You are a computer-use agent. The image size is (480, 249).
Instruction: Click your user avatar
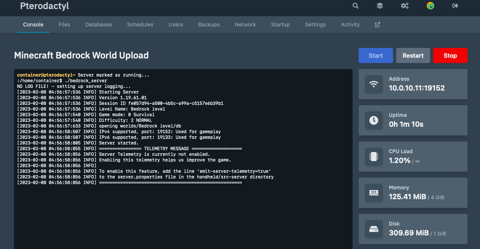tap(430, 6)
